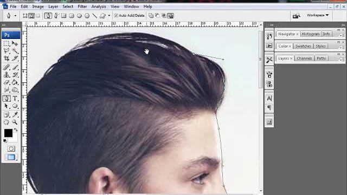Open the Filter menu
The image size is (347, 195).
tap(82, 6)
